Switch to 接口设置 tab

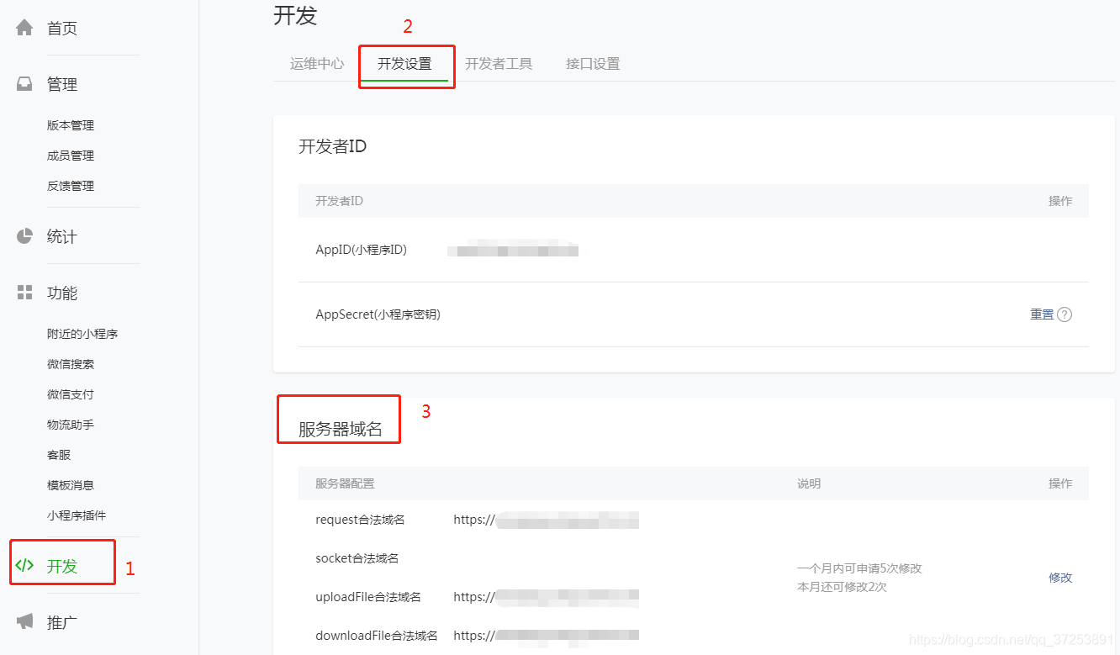(x=593, y=63)
